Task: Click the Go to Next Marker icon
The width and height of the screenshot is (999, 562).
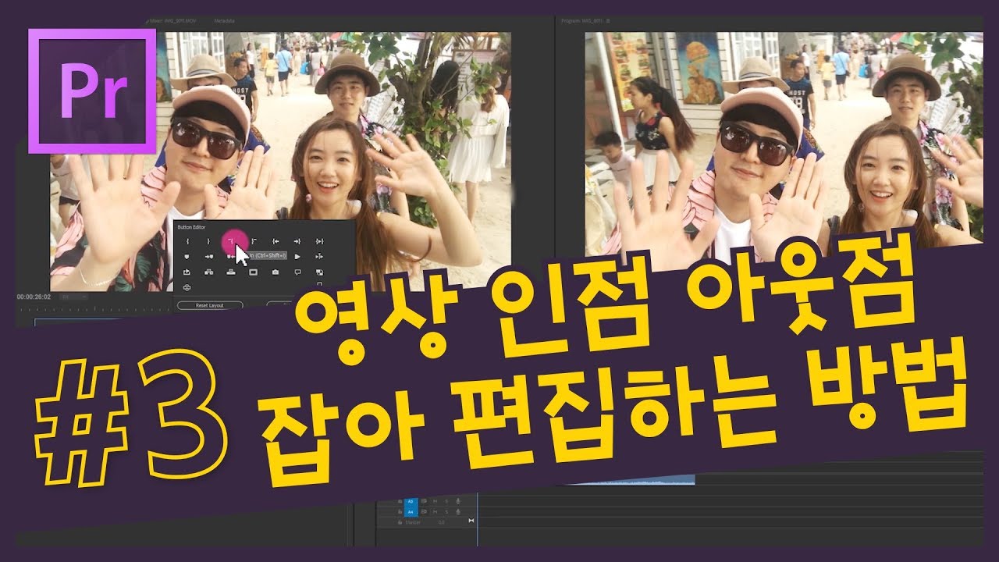Action: point(209,257)
